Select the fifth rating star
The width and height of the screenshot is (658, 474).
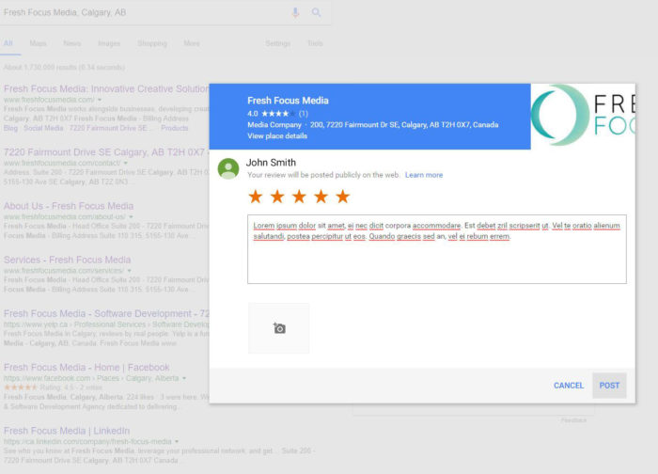click(x=342, y=197)
